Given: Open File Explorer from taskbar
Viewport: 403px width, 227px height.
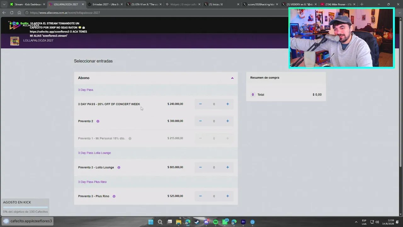Looking at the screenshot, I should coord(179,222).
